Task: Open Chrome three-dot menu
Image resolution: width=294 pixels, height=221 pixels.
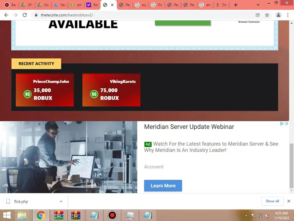Action: tap(288, 15)
